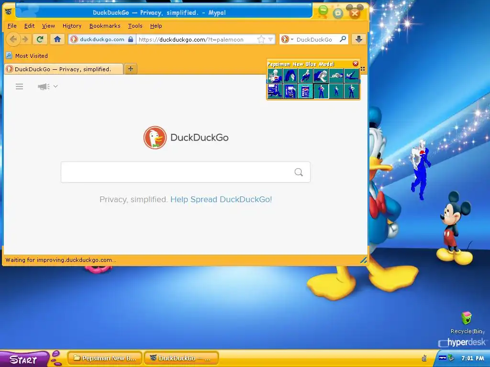This screenshot has height=367, width=490.
Task: Open the downloads arrow button
Action: (358, 39)
